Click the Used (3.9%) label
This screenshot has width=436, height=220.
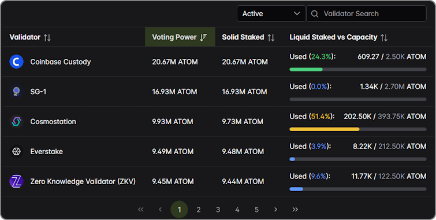(310, 146)
